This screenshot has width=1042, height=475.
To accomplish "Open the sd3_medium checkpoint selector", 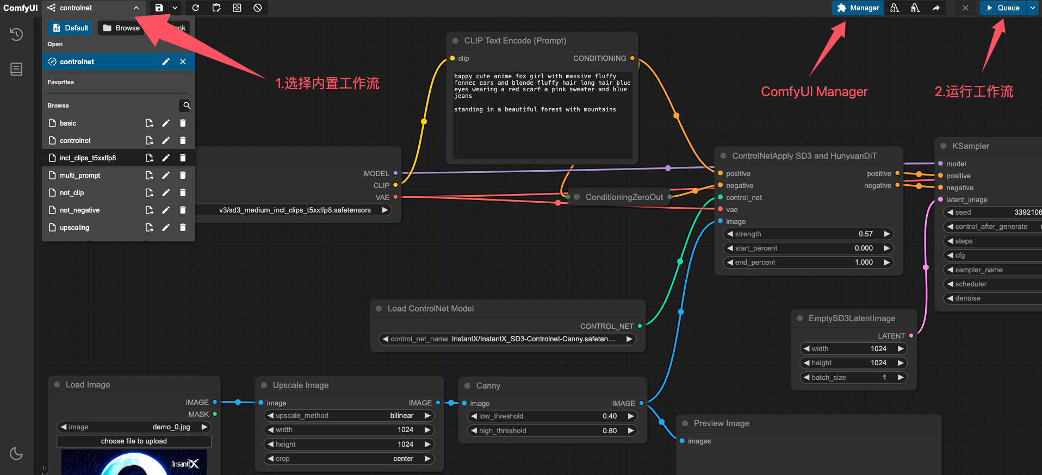I will tap(295, 210).
